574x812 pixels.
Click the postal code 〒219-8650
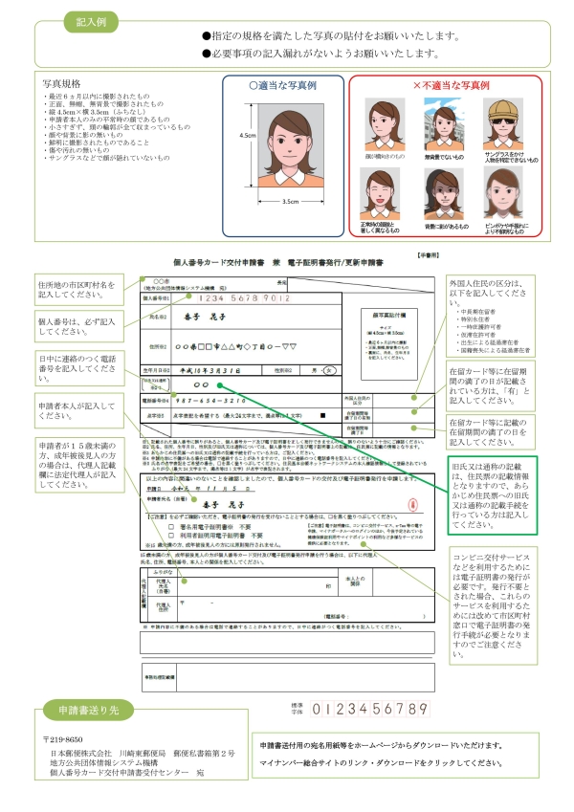coord(63,739)
